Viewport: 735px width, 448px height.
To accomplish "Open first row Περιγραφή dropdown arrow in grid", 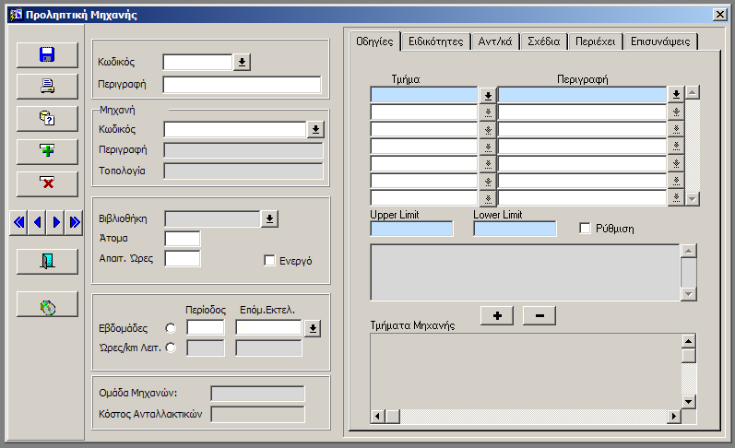I will 676,94.
